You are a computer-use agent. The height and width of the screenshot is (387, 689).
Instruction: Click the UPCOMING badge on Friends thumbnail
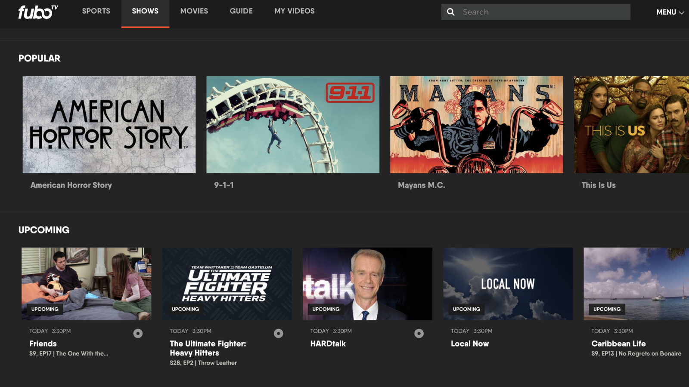coord(45,309)
